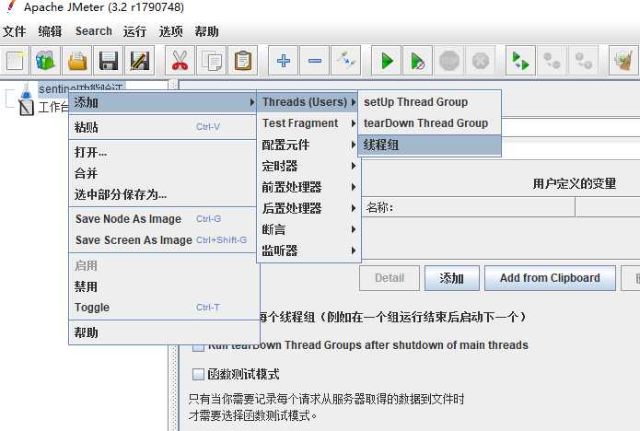640x431 pixels.
Task: Expand the 前置处理器 submenu
Action: click(x=308, y=187)
